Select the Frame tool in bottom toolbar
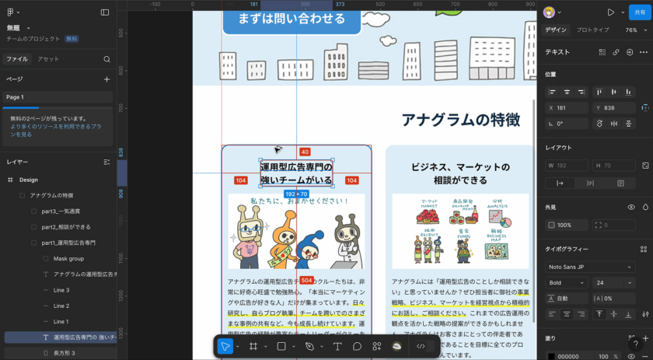The width and height of the screenshot is (653, 360). tap(253, 346)
